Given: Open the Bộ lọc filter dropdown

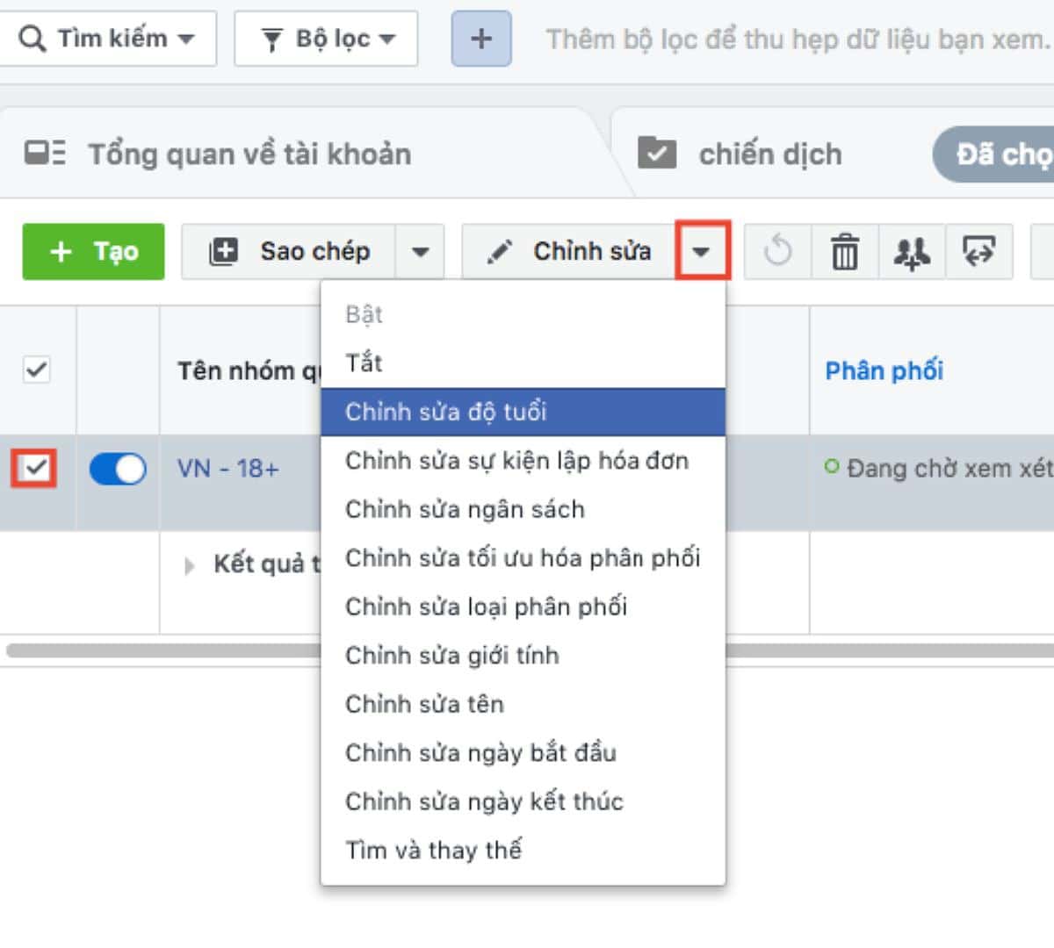Looking at the screenshot, I should click(x=327, y=39).
